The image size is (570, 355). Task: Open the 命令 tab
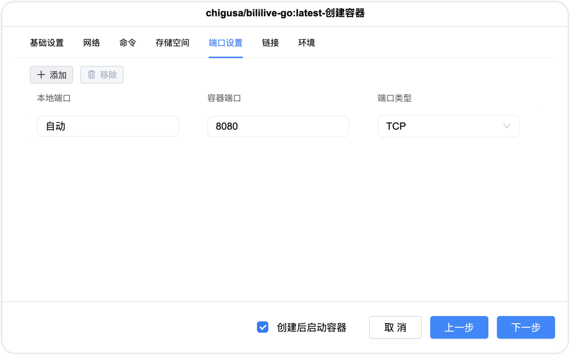pos(127,43)
